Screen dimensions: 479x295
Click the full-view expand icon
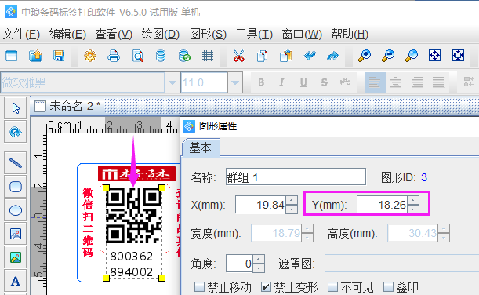click(x=459, y=56)
